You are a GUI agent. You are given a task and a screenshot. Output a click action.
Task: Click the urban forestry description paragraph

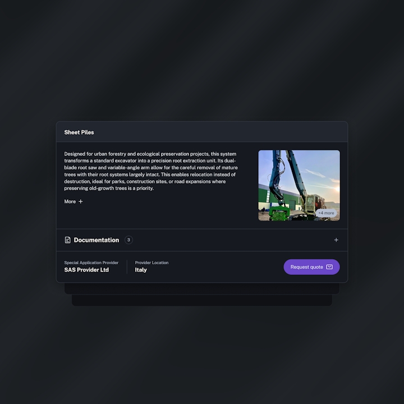151,171
